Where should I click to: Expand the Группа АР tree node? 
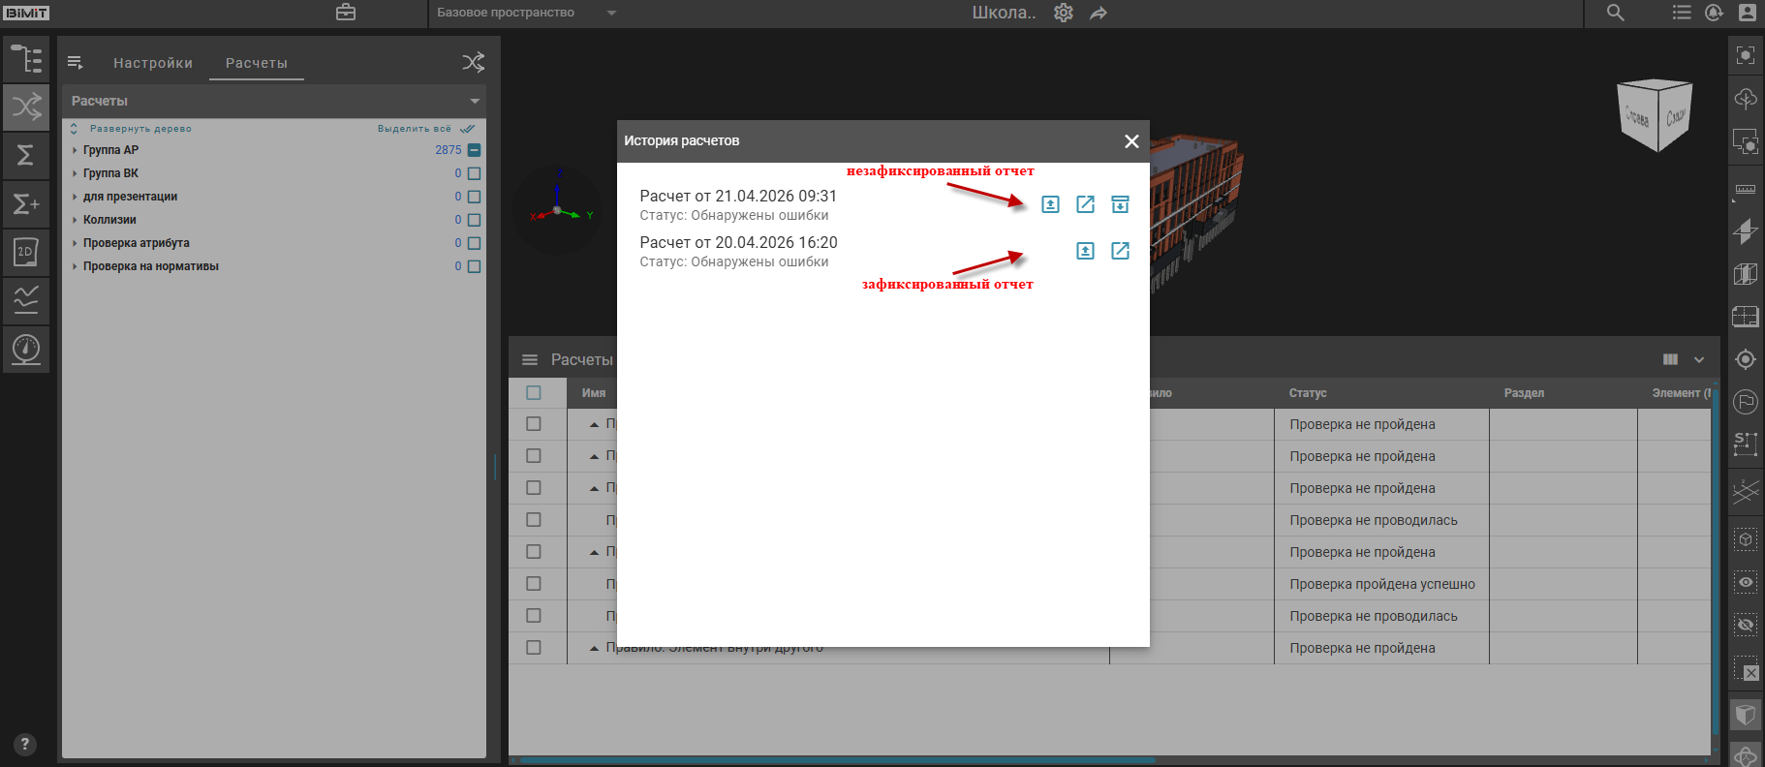(x=75, y=150)
